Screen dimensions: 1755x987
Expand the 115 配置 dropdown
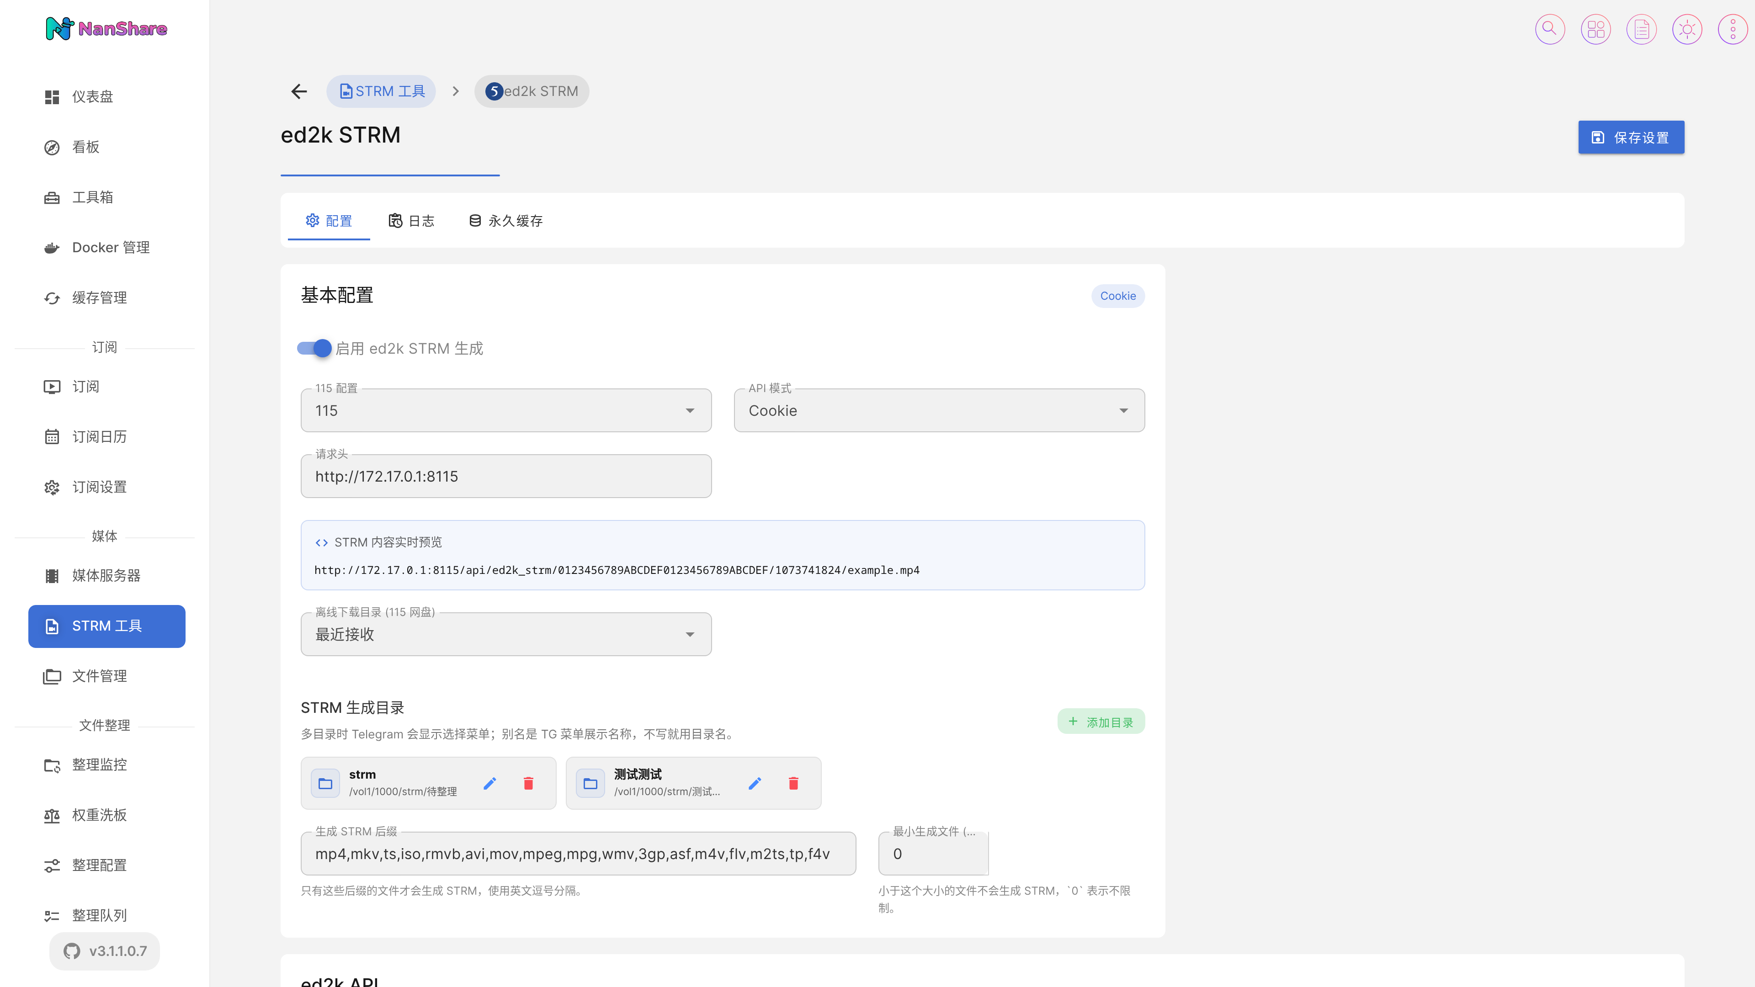pyautogui.click(x=506, y=410)
